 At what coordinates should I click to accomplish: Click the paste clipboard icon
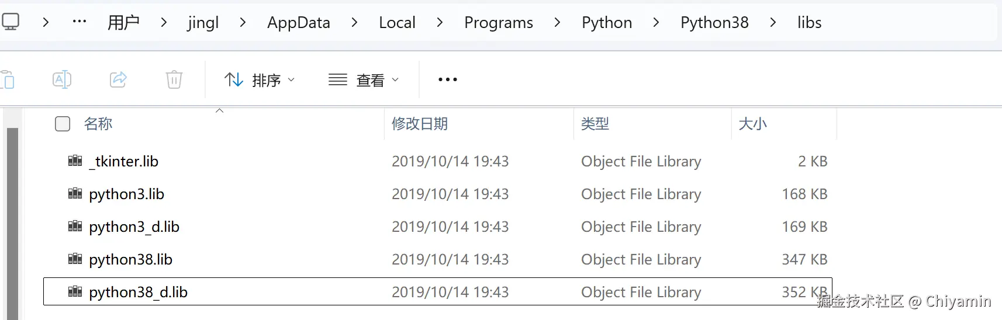coord(7,79)
